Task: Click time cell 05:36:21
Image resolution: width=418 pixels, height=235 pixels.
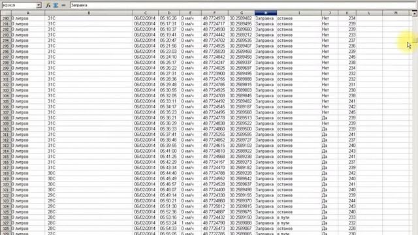Action: click(169, 117)
